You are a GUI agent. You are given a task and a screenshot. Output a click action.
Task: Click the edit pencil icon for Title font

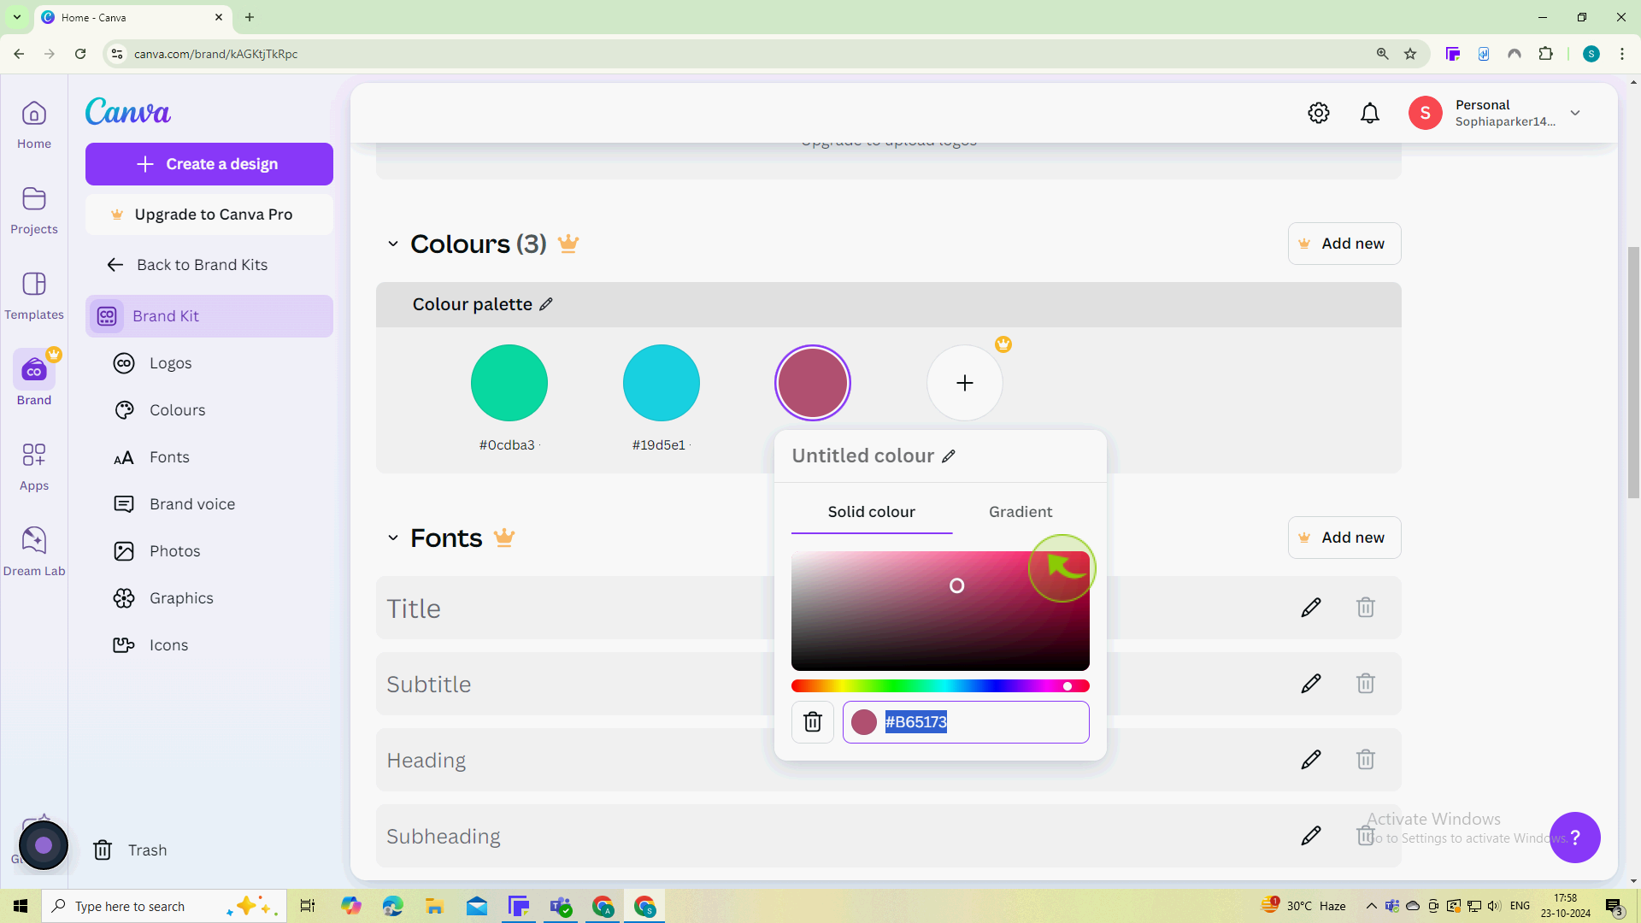[x=1311, y=608]
